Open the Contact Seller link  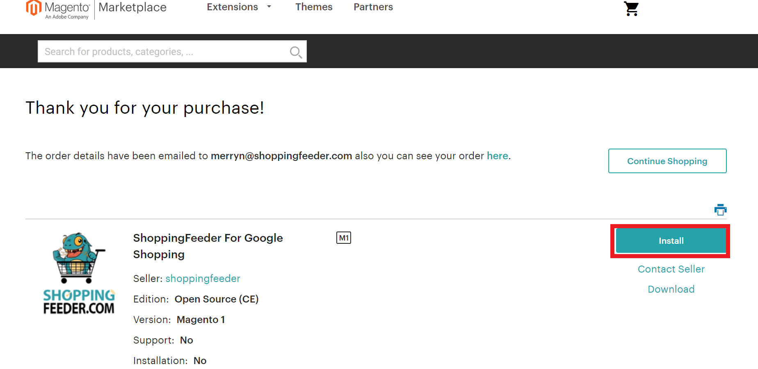click(671, 269)
